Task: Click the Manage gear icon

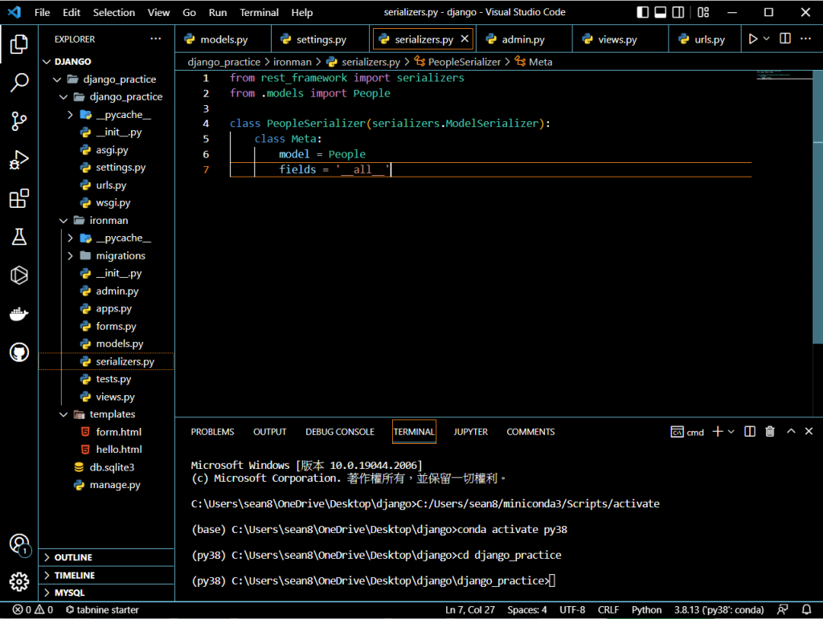Action: 19,581
